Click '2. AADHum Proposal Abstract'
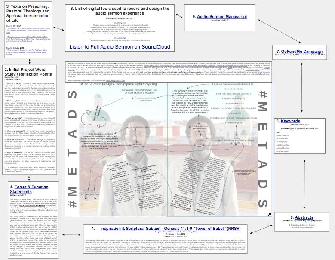 301,227
